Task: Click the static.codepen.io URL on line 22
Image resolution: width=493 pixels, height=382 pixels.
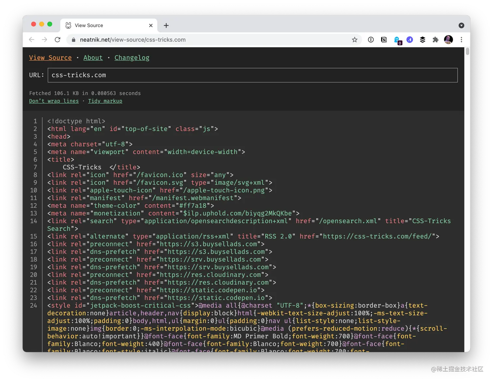Action: click(208, 290)
